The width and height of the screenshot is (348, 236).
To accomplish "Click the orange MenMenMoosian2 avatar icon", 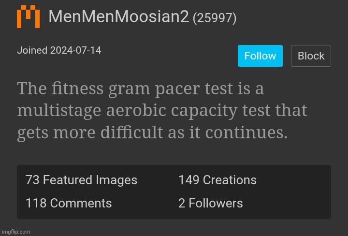I will click(29, 17).
